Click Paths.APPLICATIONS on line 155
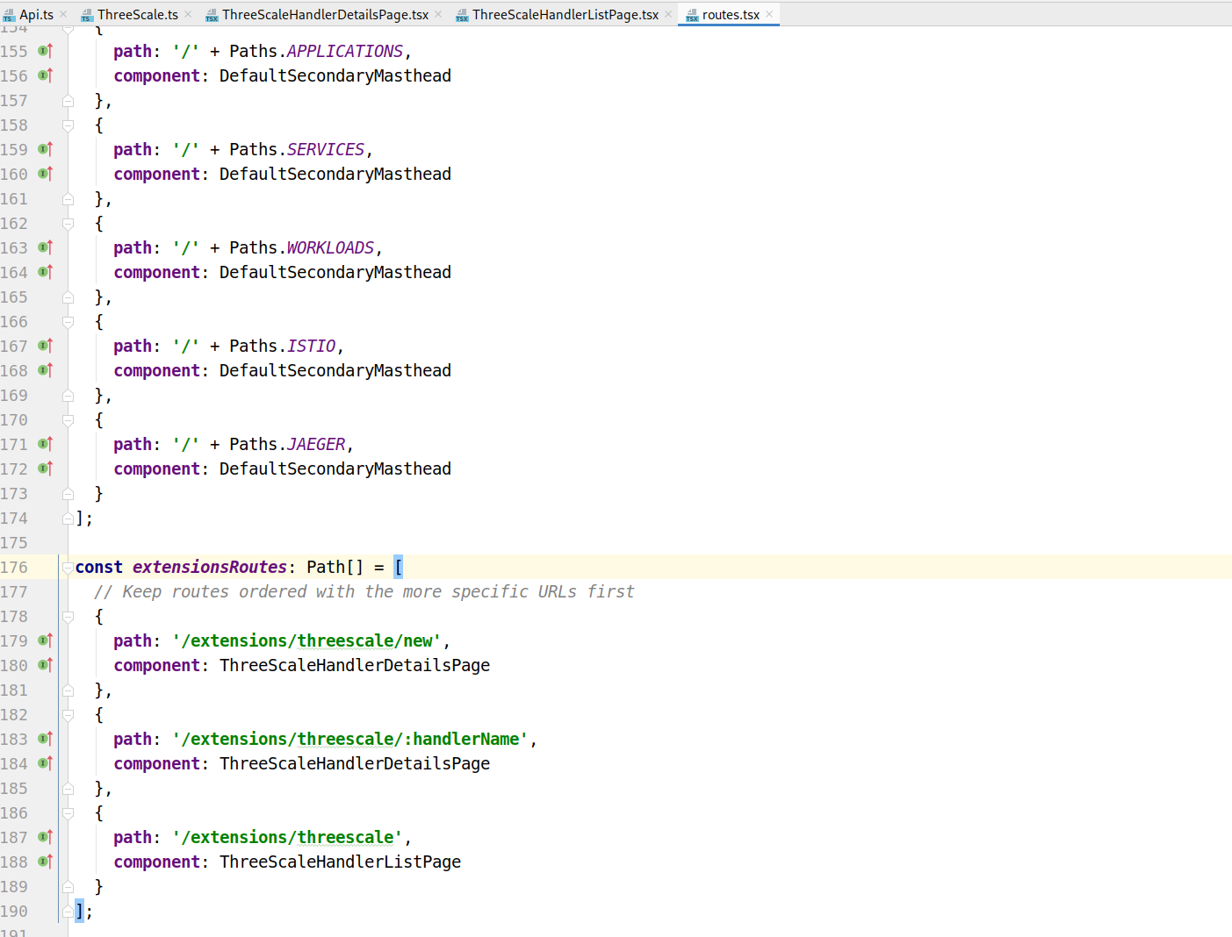The width and height of the screenshot is (1232, 937). [x=316, y=51]
